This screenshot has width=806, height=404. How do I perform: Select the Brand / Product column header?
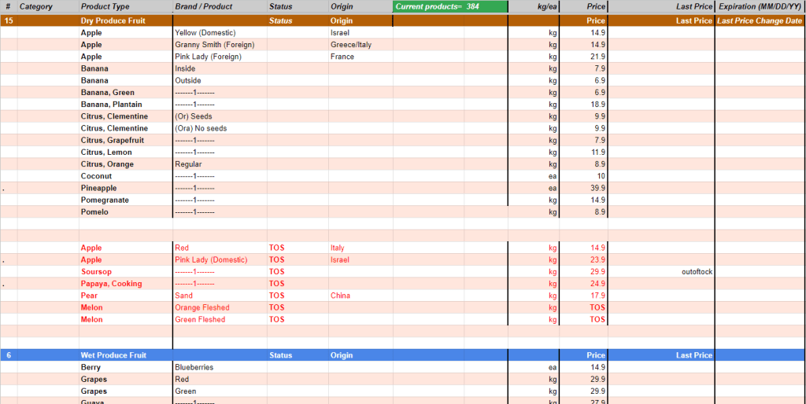tap(203, 6)
